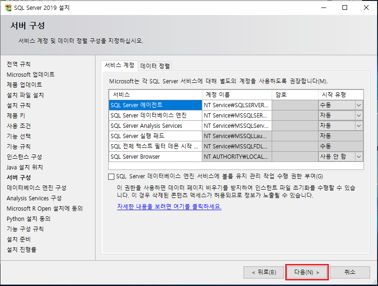This screenshot has height=286, width=378.
Task: Maximize the SQL Server 2019 설치 window
Action: (345, 7)
